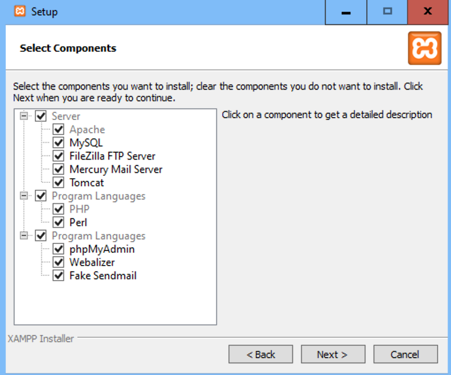This screenshot has width=451, height=375.
Task: Uncheck the MySQL component checkbox
Action: [58, 143]
